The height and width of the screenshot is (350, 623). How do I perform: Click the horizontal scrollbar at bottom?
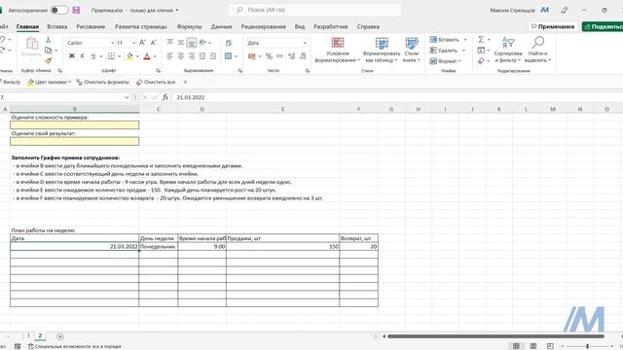[x=495, y=336]
